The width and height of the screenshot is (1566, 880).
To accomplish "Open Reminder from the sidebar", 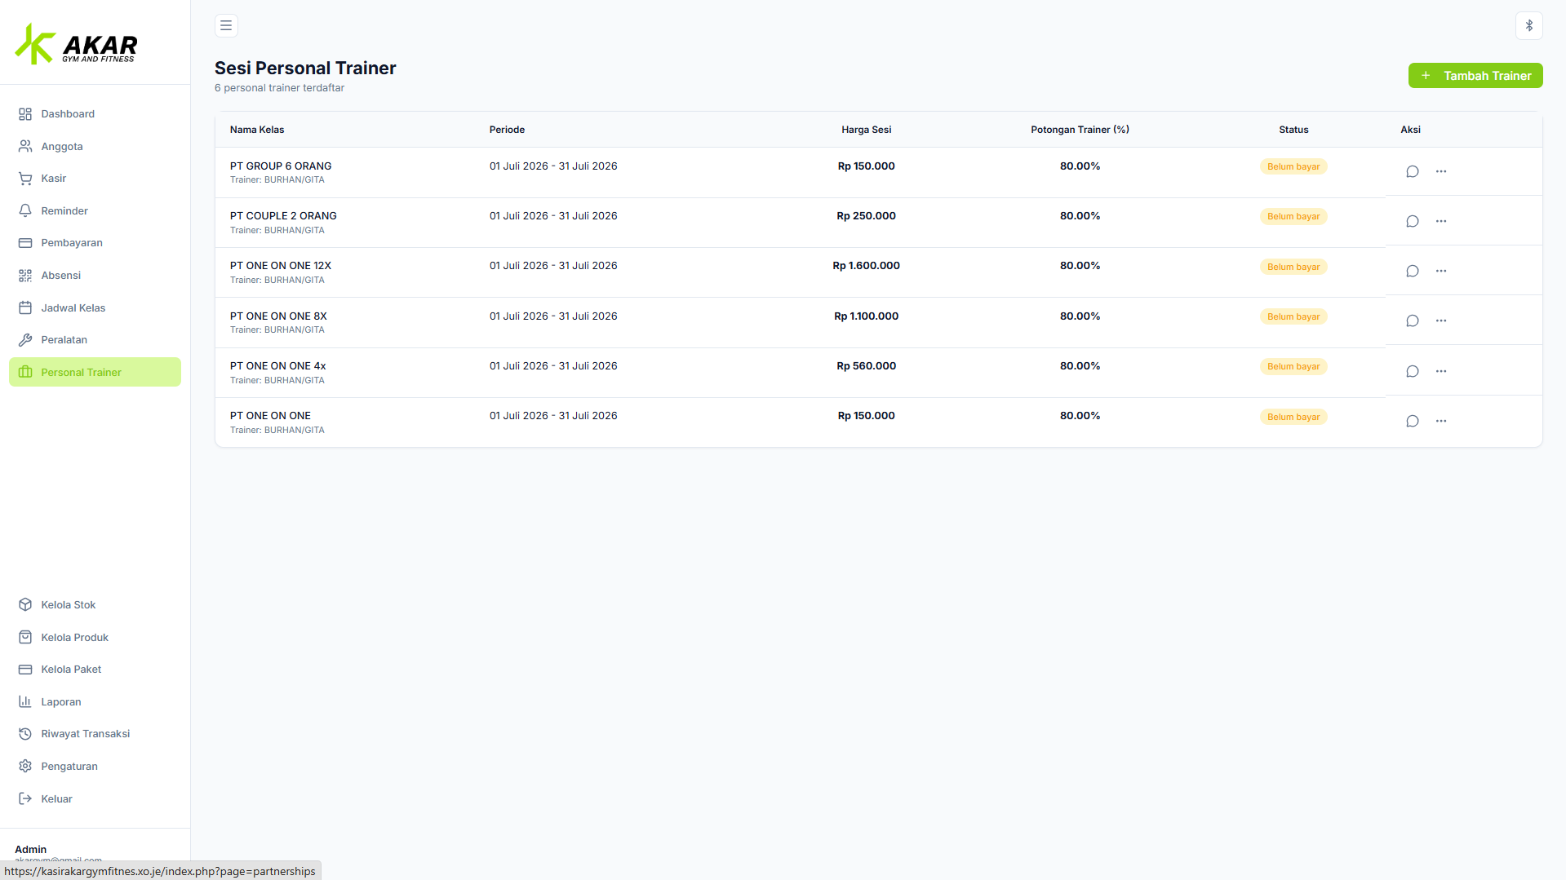I will [x=95, y=211].
